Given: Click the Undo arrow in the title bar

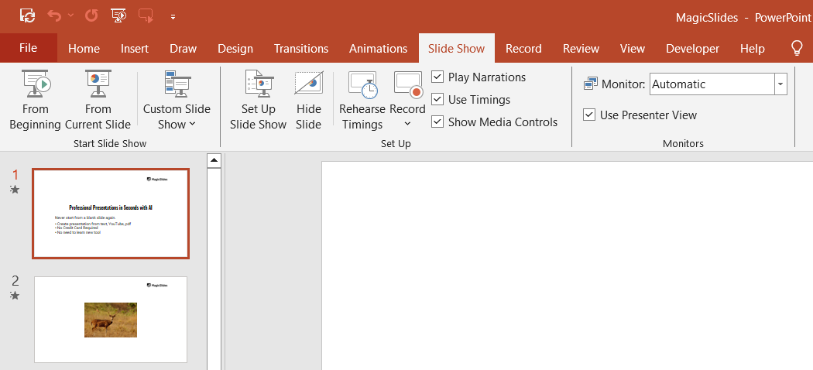Looking at the screenshot, I should coord(53,15).
